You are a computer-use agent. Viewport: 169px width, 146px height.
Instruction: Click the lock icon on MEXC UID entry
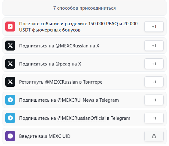point(154,136)
